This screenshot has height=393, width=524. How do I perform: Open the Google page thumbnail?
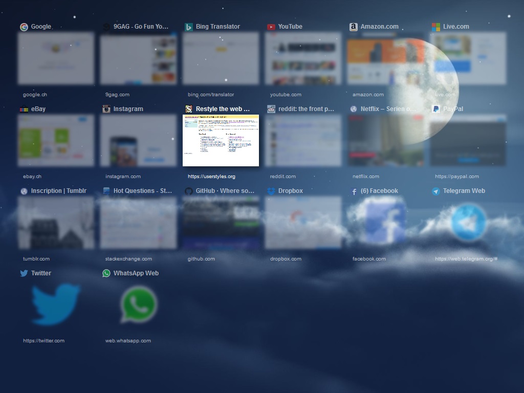coord(56,58)
